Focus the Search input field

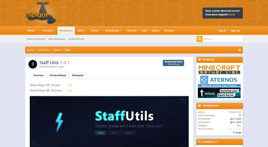pyautogui.click(x=222, y=39)
